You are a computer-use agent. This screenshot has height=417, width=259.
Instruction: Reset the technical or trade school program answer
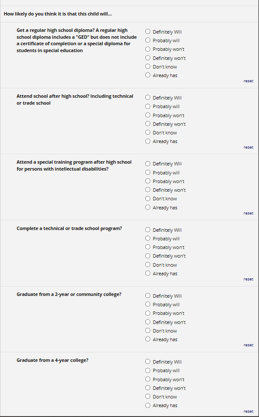(248, 279)
